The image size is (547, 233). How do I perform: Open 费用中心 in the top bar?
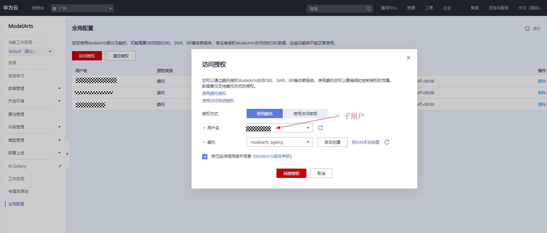coord(389,8)
